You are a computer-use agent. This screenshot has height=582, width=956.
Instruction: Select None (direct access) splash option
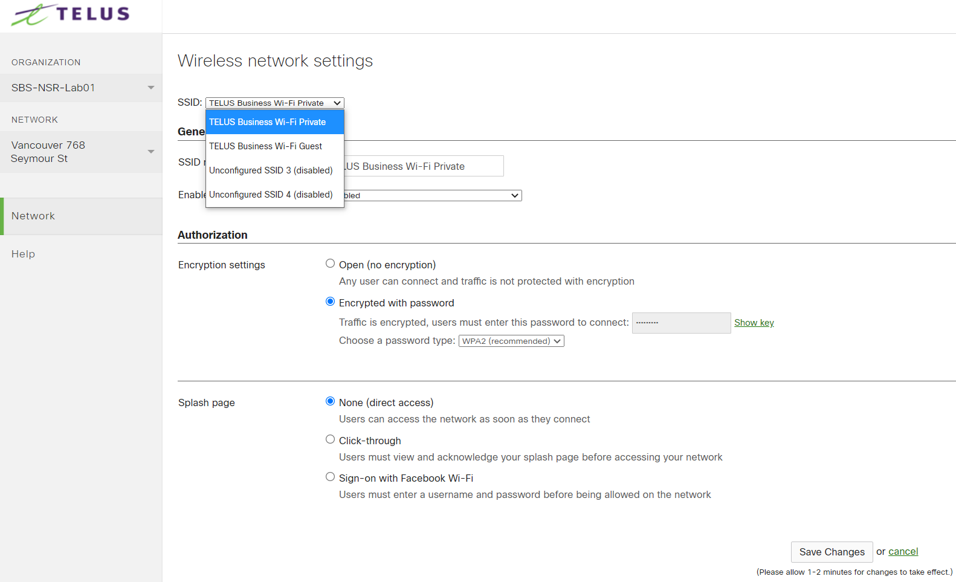(330, 401)
